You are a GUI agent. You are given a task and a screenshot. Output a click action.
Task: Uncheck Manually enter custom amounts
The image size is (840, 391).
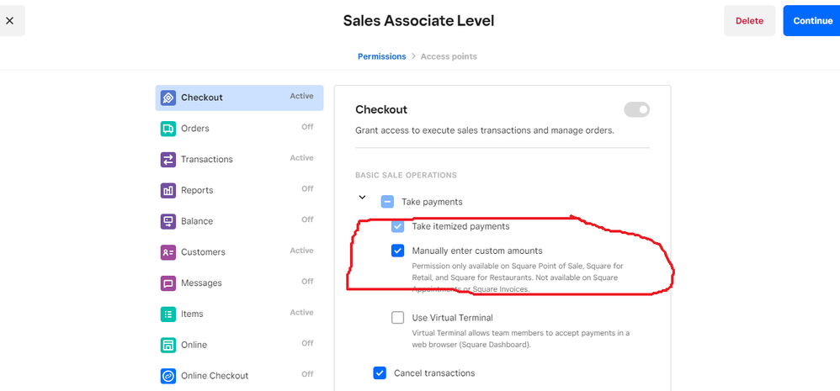(398, 251)
